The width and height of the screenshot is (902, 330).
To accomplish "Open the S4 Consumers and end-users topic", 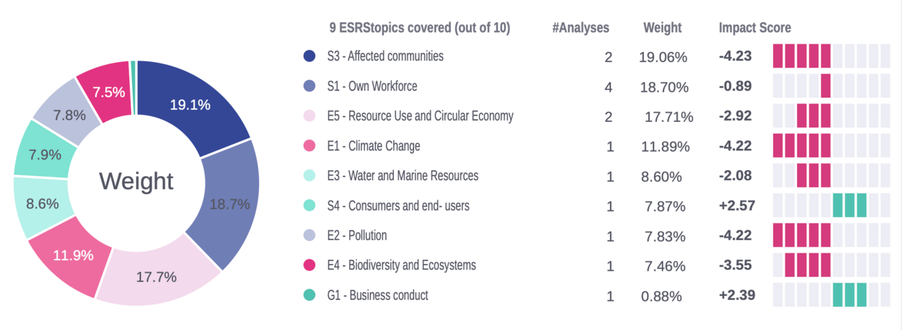I will coord(398,206).
